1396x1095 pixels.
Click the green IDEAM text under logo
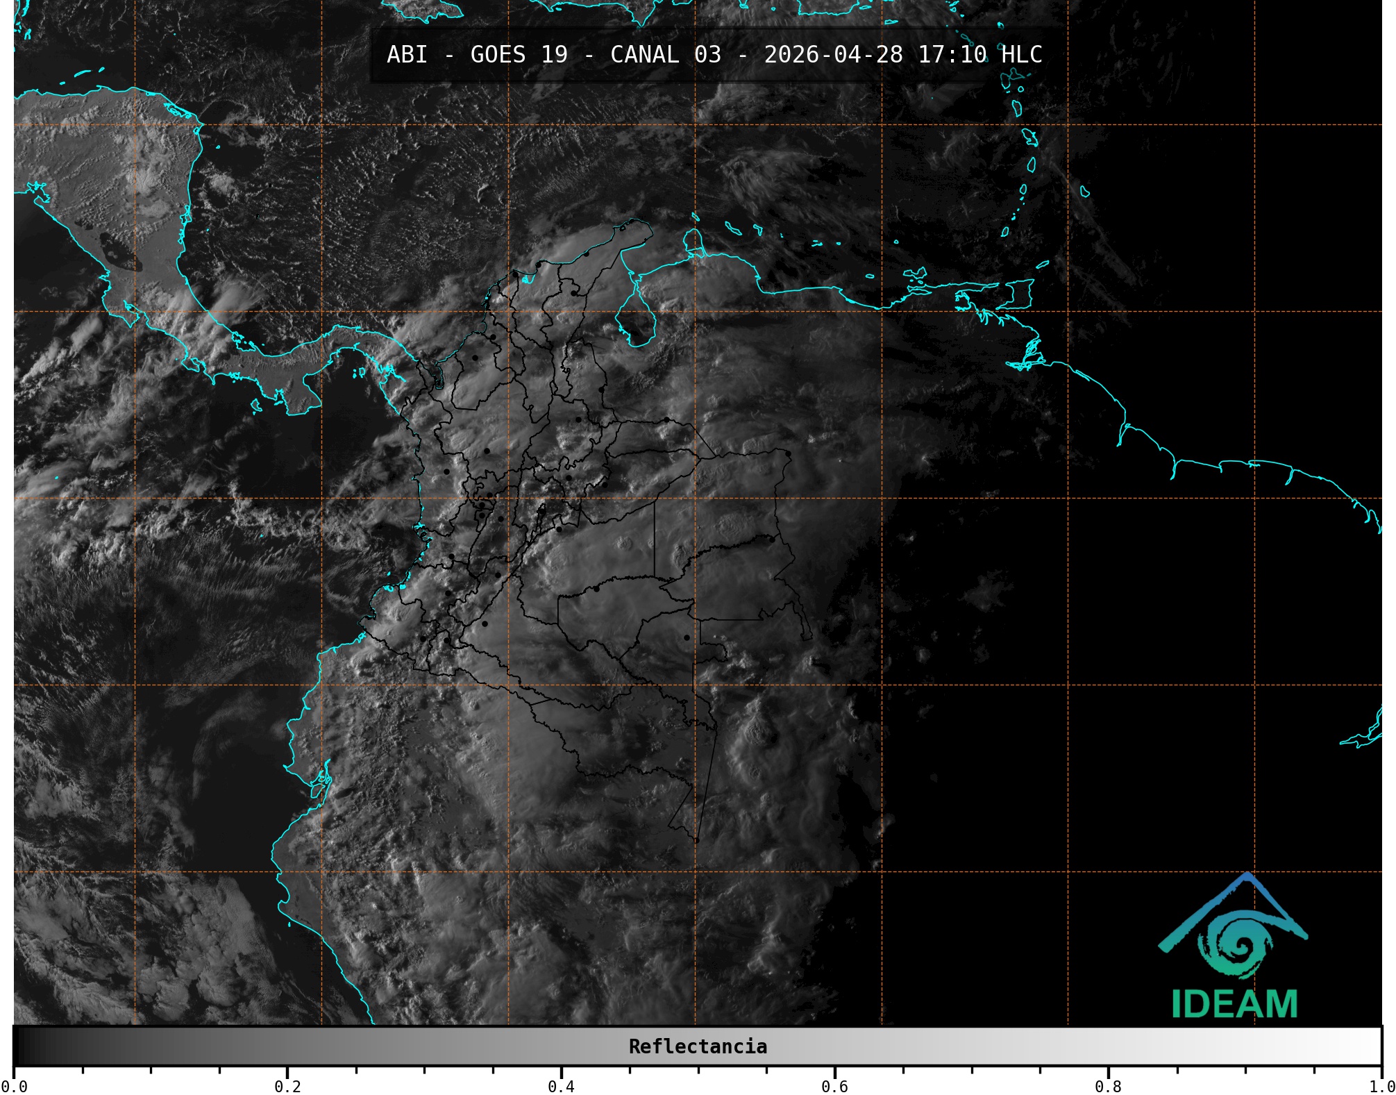pos(1234,1004)
